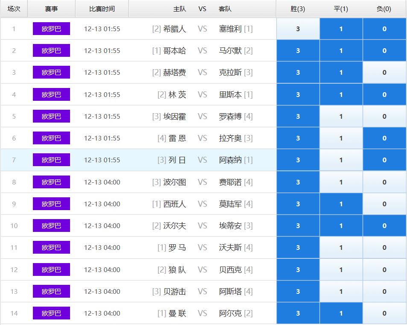The height and width of the screenshot is (325, 407).
Task: Toggle draw (1) for 西班人 vs 莫陆军
Action: tap(341, 204)
